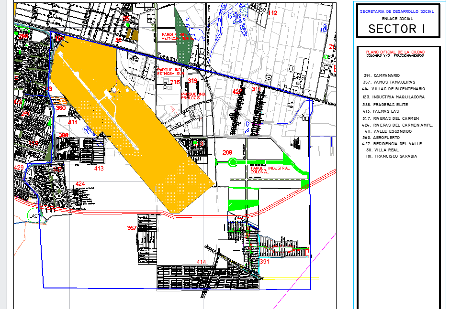Click legend entry 123 Industria Maquiladora
The height and width of the screenshot is (309, 450).
[x=393, y=97]
